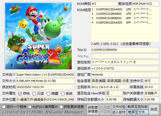Click the 进入软件 button

[x=119, y=112]
